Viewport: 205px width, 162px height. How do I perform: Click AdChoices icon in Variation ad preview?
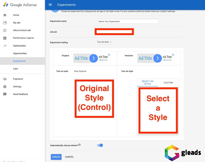pos(173,55)
